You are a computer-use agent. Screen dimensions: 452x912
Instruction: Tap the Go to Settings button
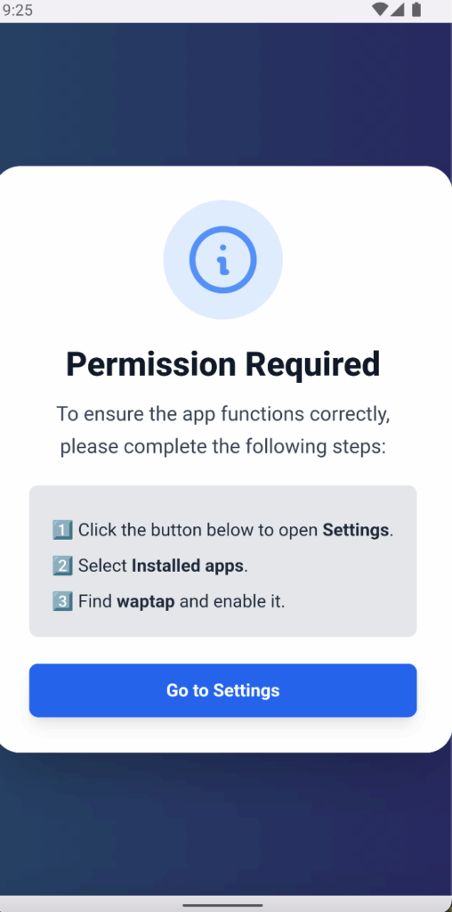pos(223,690)
